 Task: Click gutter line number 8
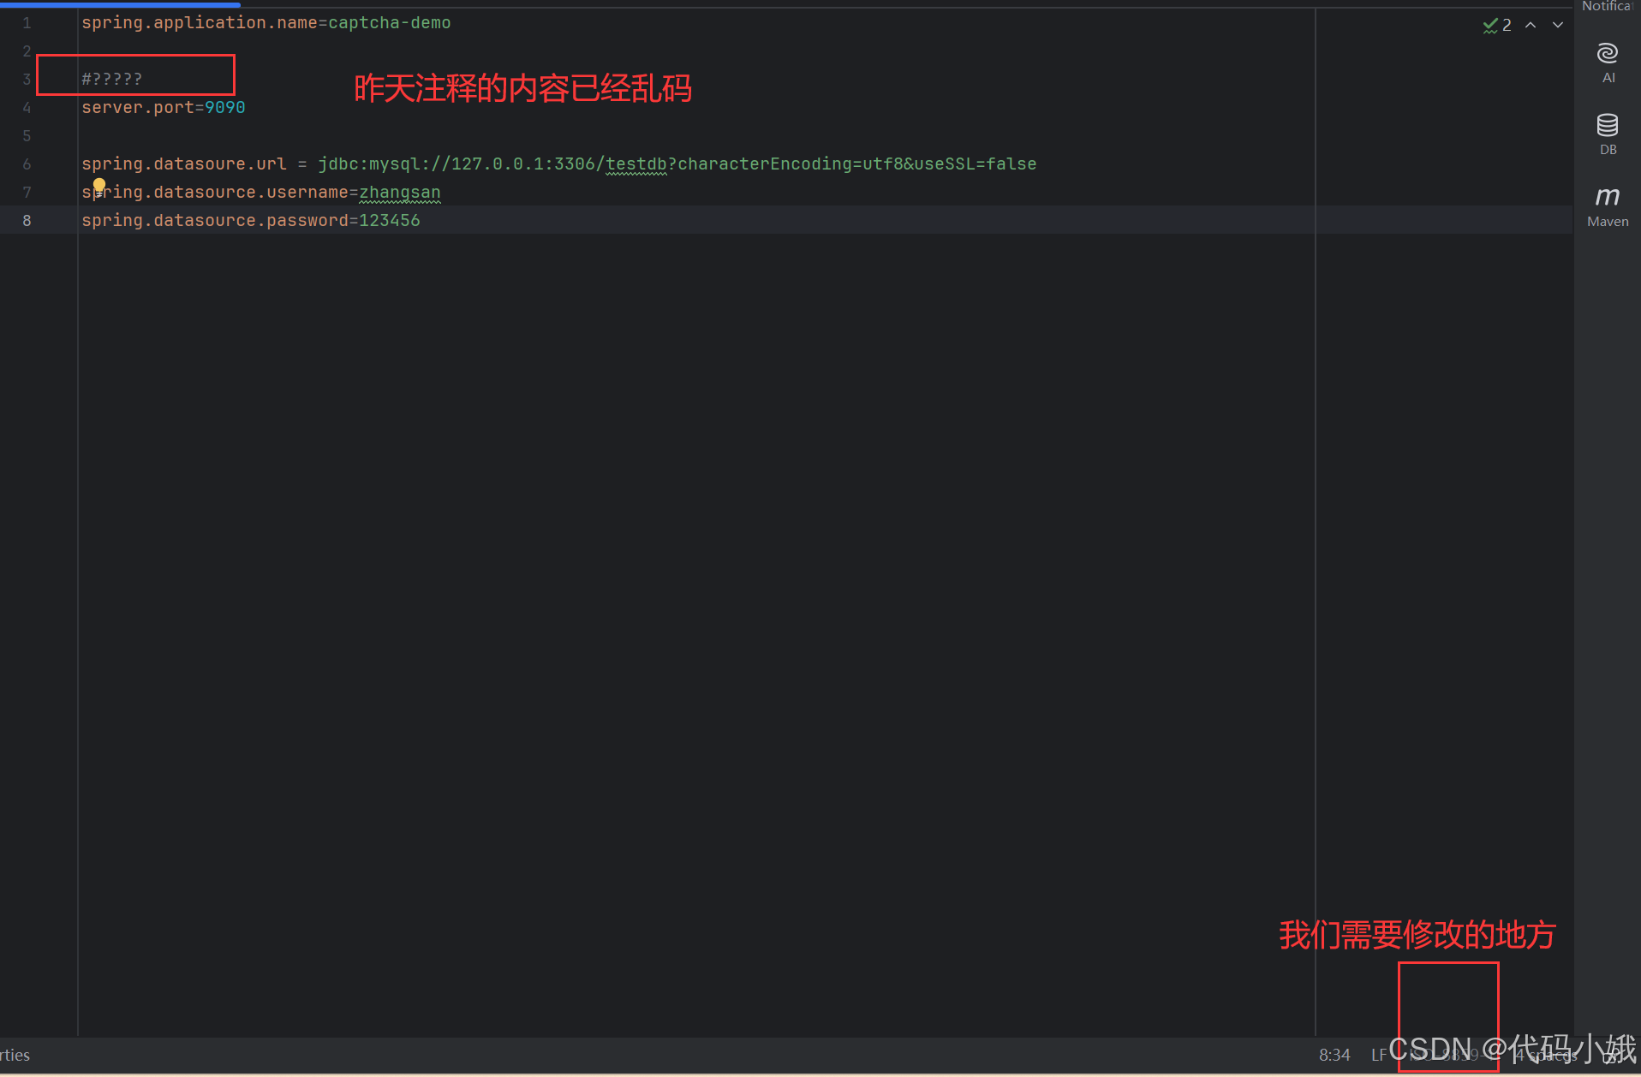27,221
